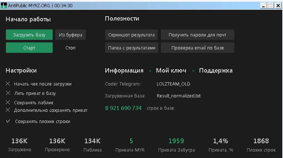Viewport: 283px width, 158px height.
Task: Click the Result_normalized.txt loaded base name
Action: (179, 96)
